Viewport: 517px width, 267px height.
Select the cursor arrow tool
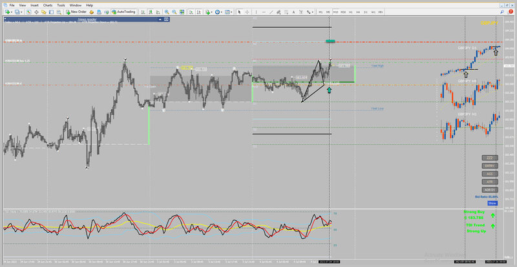(239, 12)
